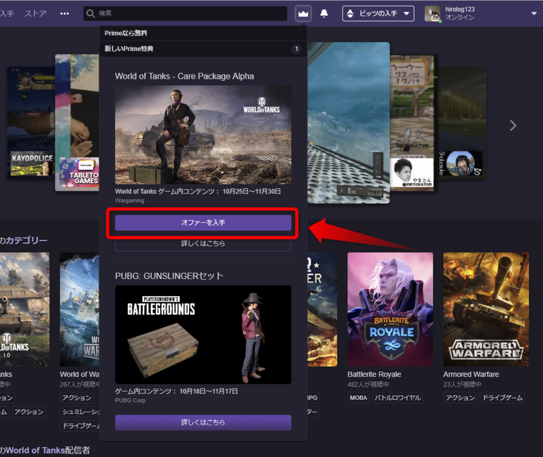Click 詳しくはこちら under PUBG GUNSLINGER offer

coord(203,423)
